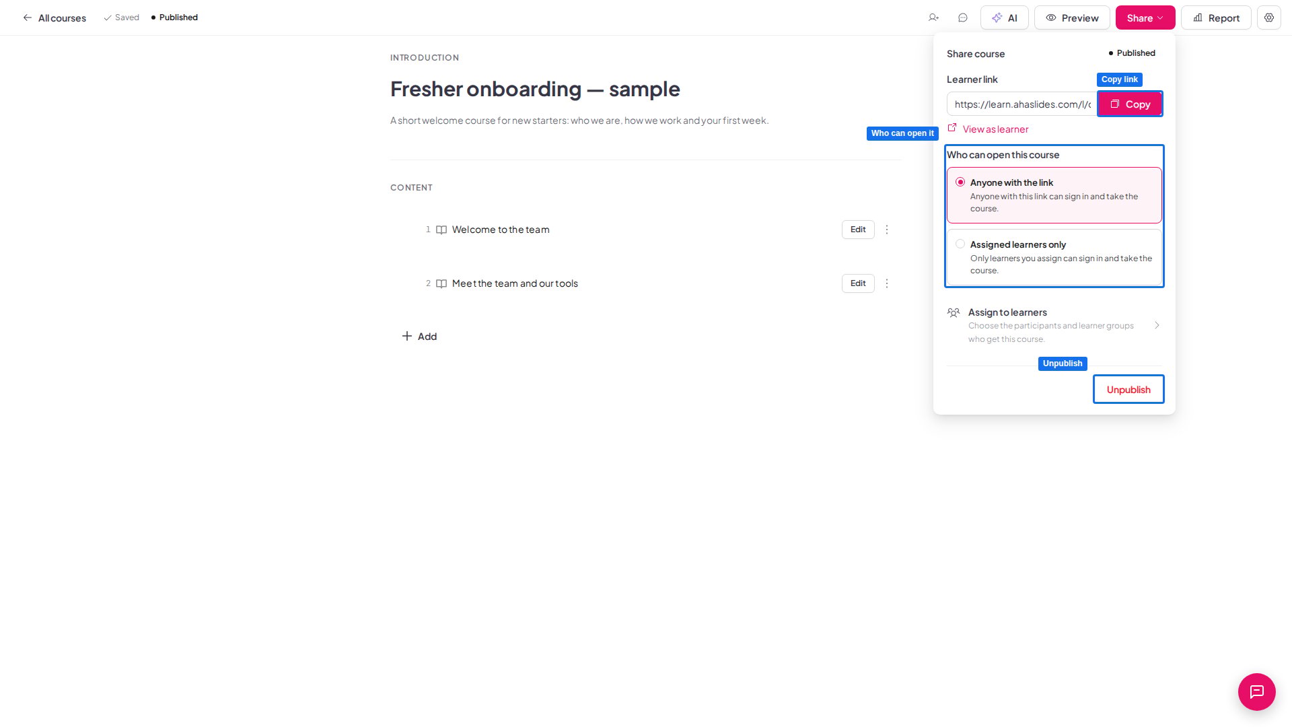The image size is (1292, 727).
Task: Select Assigned learners only option
Action: tap(1054, 257)
